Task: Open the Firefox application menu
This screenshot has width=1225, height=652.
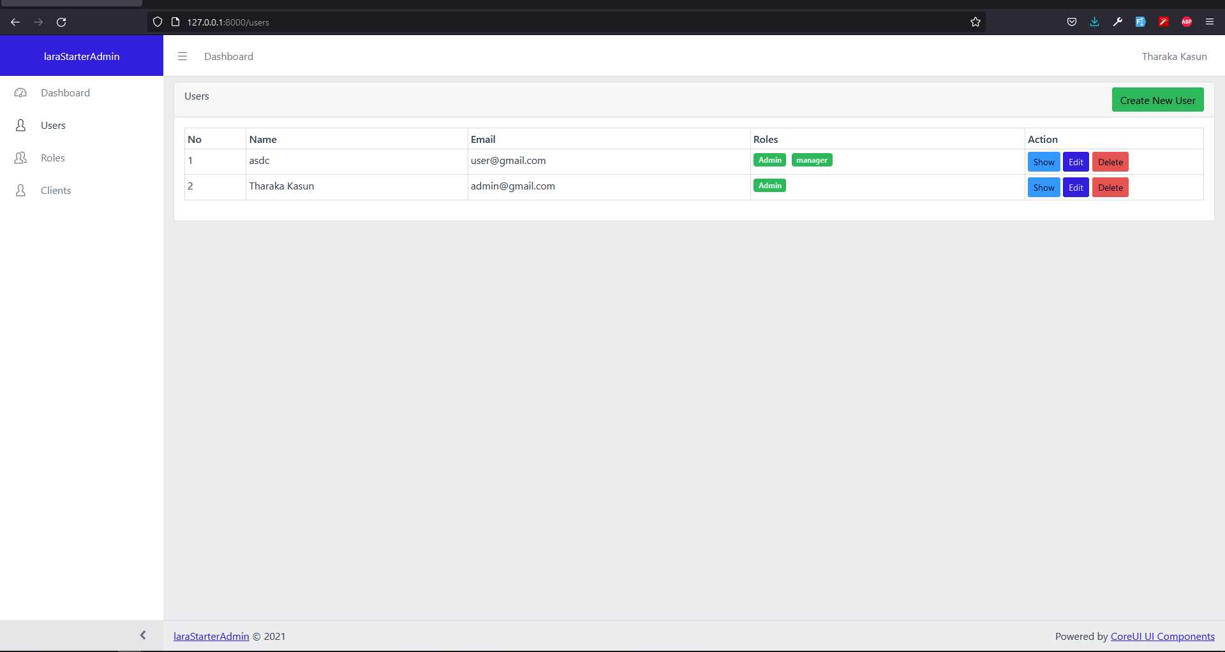Action: click(x=1210, y=22)
